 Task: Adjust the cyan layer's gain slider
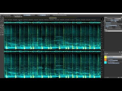point(114,63)
